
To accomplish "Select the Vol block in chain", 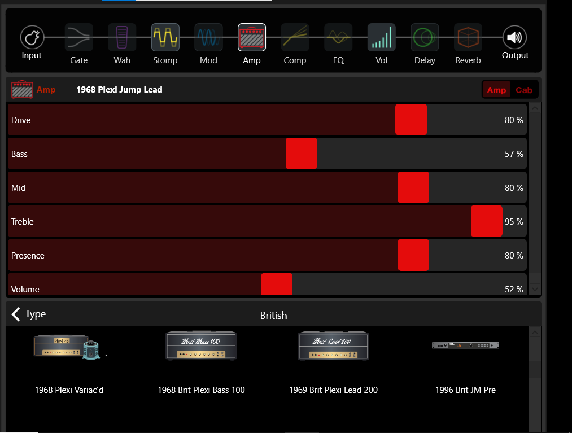I will (x=382, y=38).
